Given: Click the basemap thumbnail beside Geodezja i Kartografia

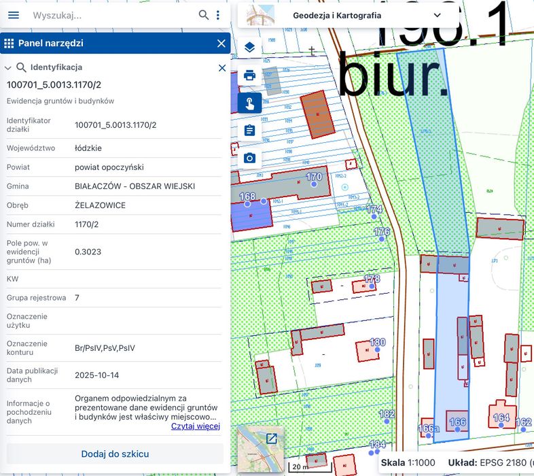Looking at the screenshot, I should [261, 15].
